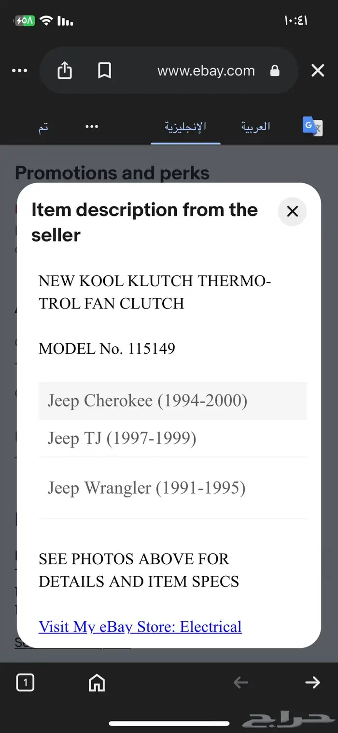Switch translation to العربية tab

[255, 127]
